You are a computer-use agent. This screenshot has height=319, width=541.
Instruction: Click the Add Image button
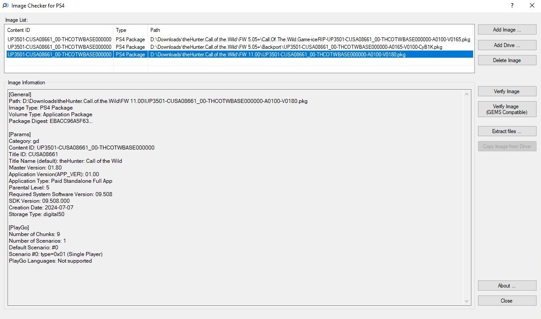507,30
